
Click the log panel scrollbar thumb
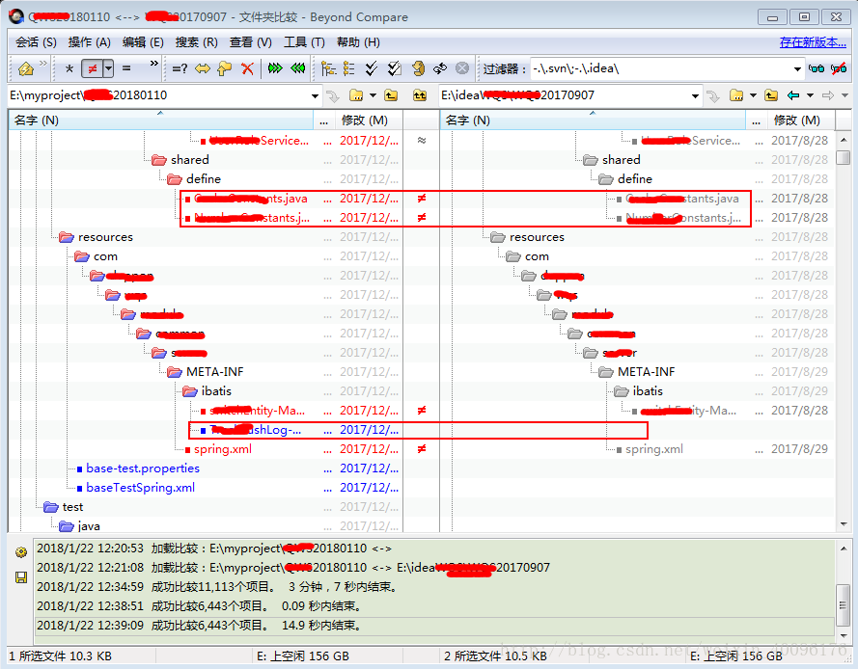click(844, 604)
